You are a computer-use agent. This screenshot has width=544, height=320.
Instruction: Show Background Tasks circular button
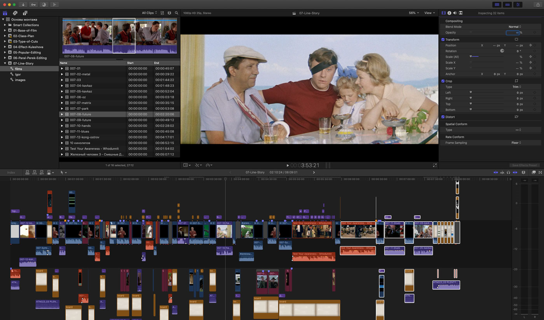(44, 4)
